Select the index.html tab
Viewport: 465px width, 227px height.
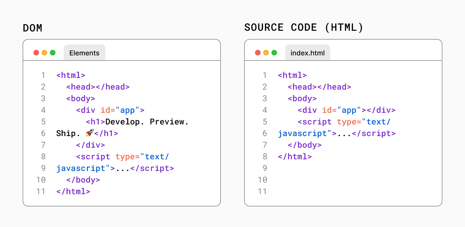pyautogui.click(x=308, y=53)
